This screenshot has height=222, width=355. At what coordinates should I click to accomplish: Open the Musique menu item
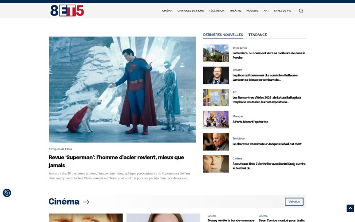click(x=252, y=11)
